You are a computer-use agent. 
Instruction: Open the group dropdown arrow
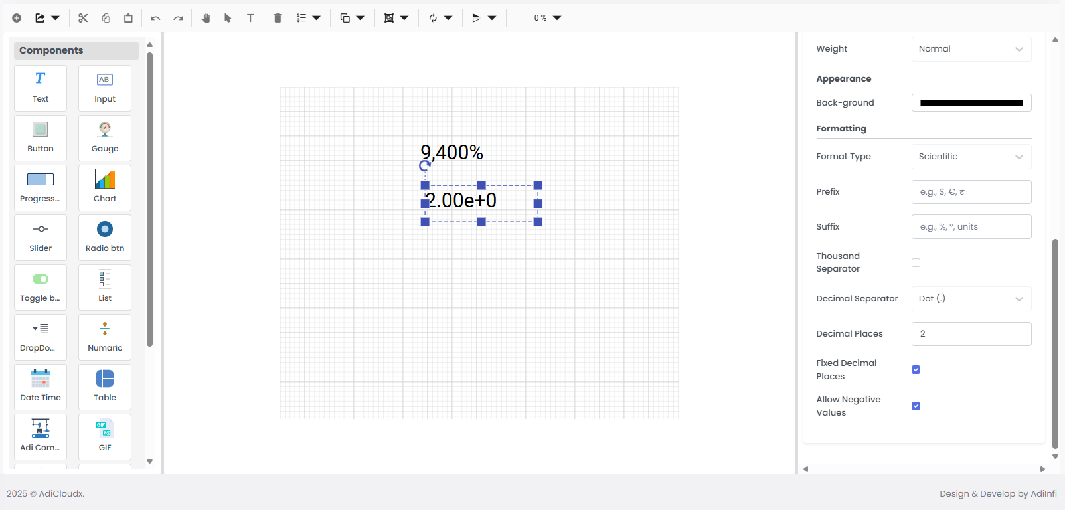coord(404,18)
